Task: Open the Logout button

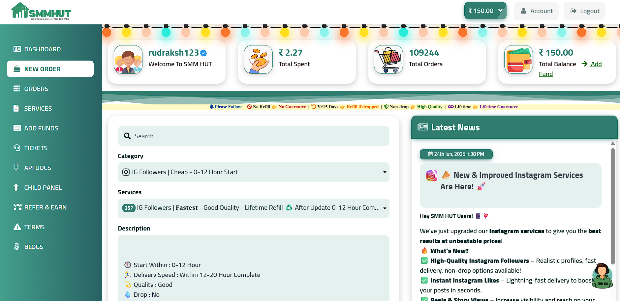Action: pos(584,11)
